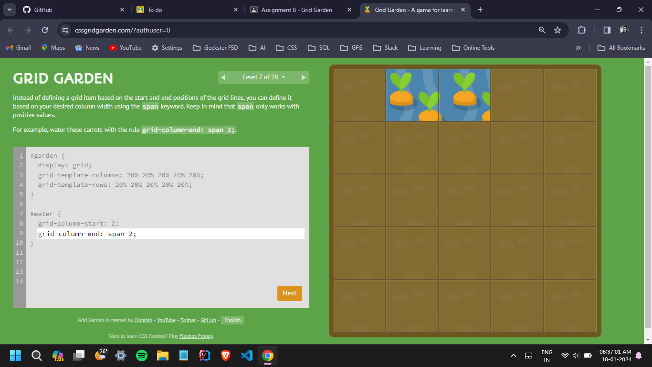This screenshot has height=367, width=652.
Task: Advance to next level with right arrow
Action: tap(304, 77)
